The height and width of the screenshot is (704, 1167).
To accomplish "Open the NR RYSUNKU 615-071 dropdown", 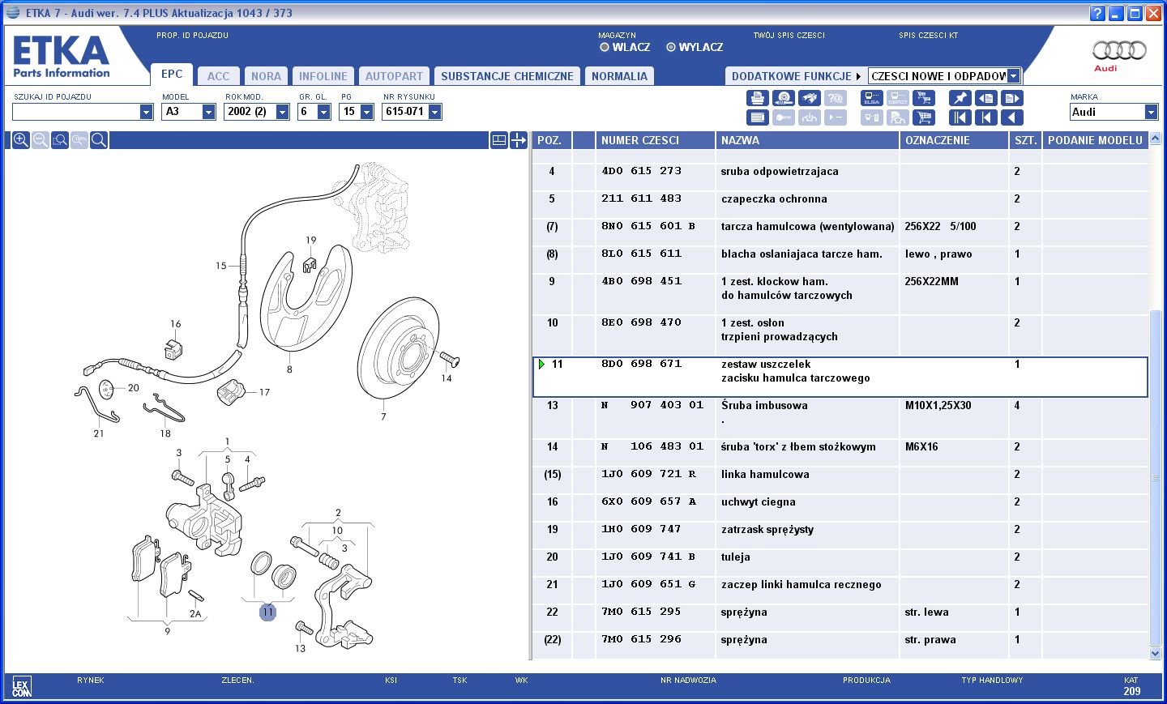I will pos(434,112).
